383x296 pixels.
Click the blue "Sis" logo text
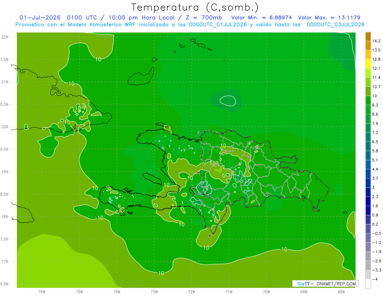click(301, 284)
